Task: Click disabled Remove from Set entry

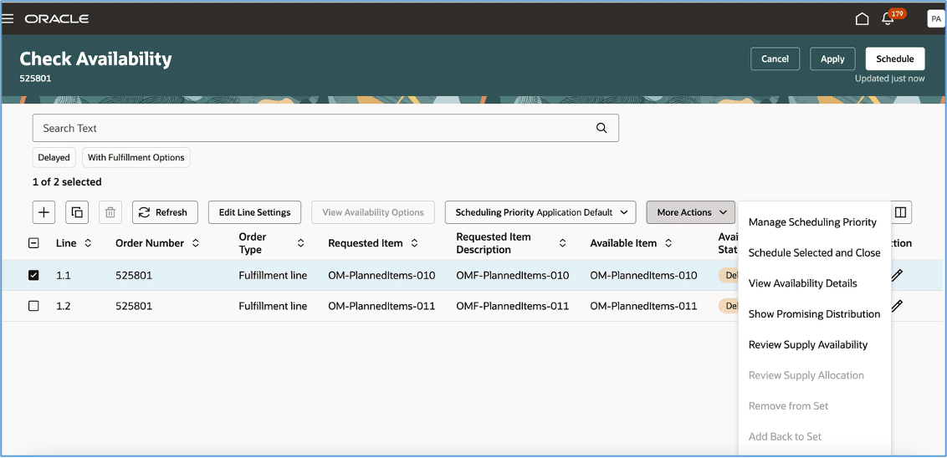Action: [788, 405]
